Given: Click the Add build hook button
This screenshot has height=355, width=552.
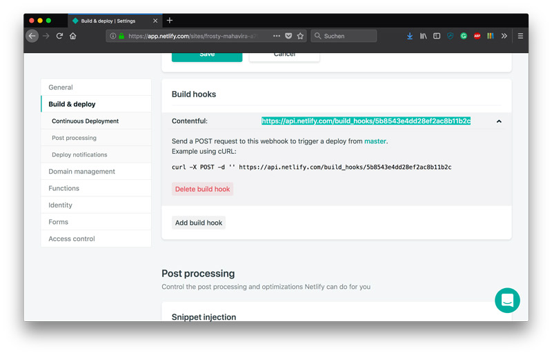Looking at the screenshot, I should (199, 223).
